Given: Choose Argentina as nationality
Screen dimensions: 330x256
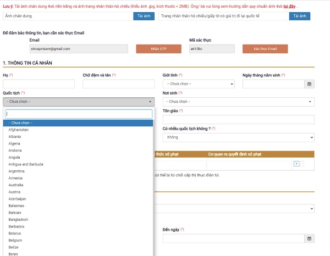Looking at the screenshot, I should point(78,171).
